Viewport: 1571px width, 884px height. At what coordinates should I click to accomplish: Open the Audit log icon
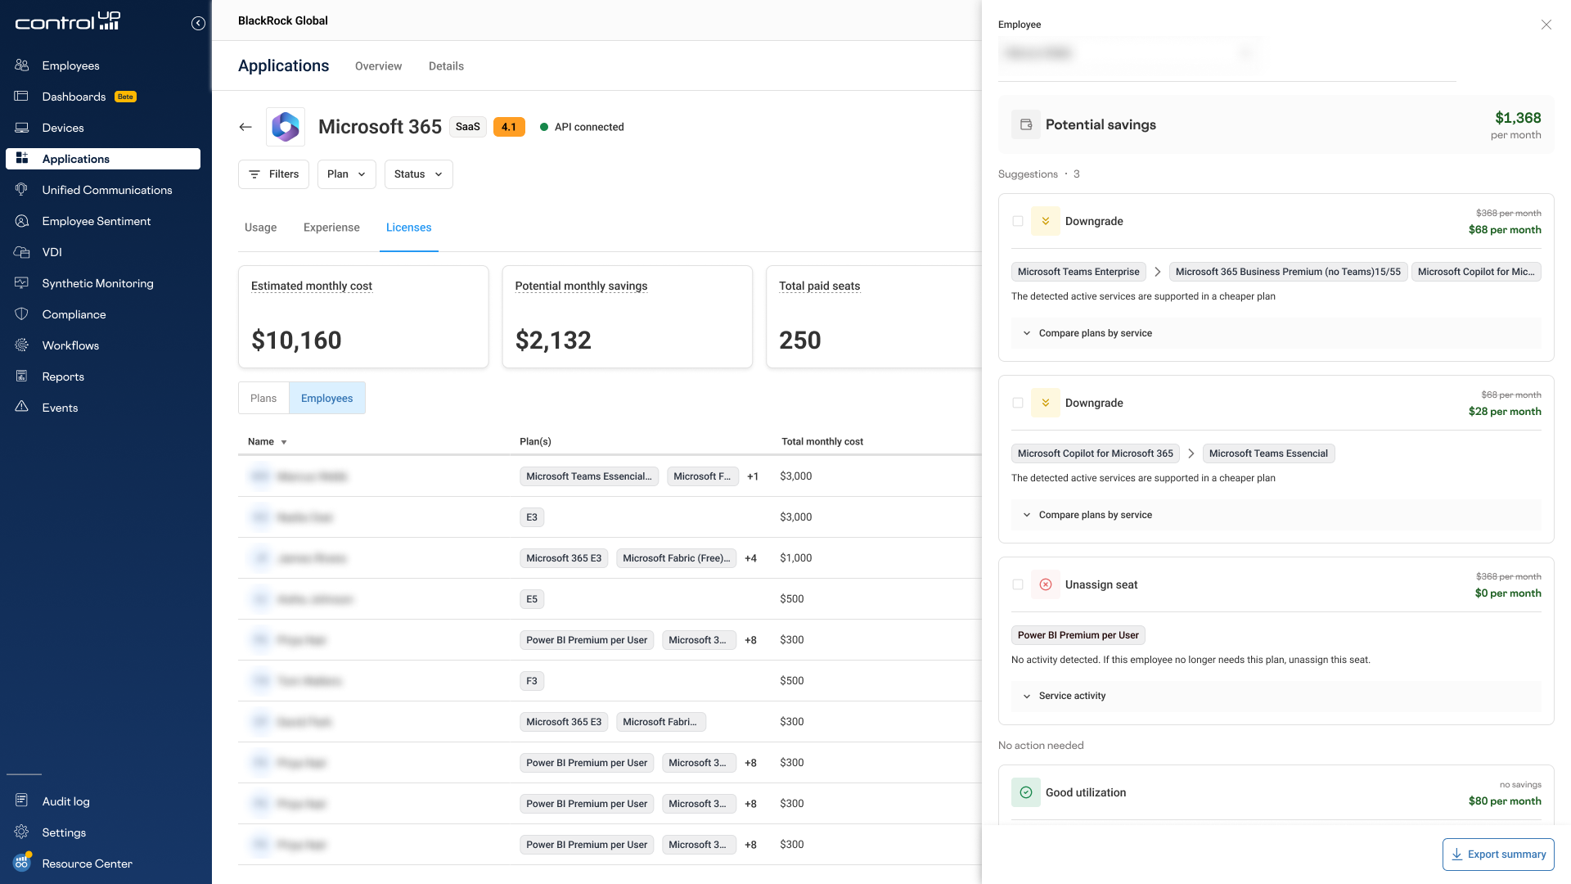click(22, 801)
